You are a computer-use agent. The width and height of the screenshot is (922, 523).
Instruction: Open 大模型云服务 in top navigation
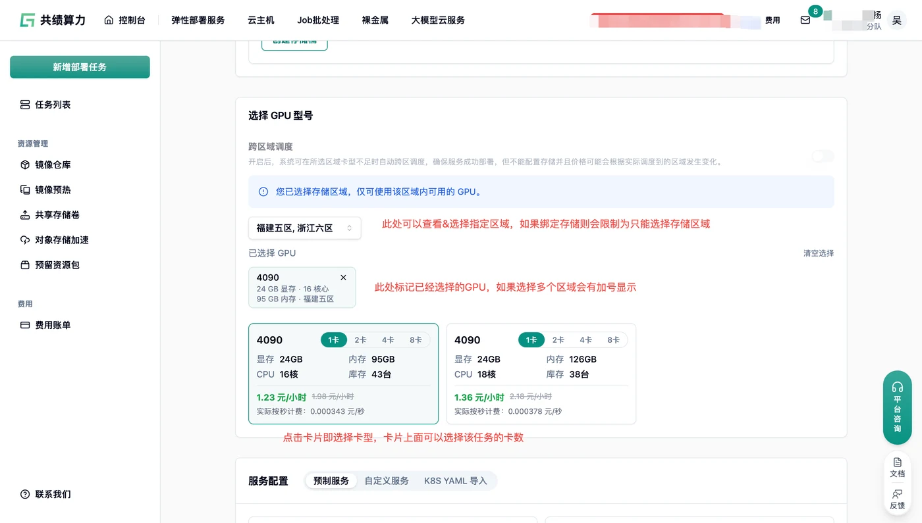coord(438,20)
